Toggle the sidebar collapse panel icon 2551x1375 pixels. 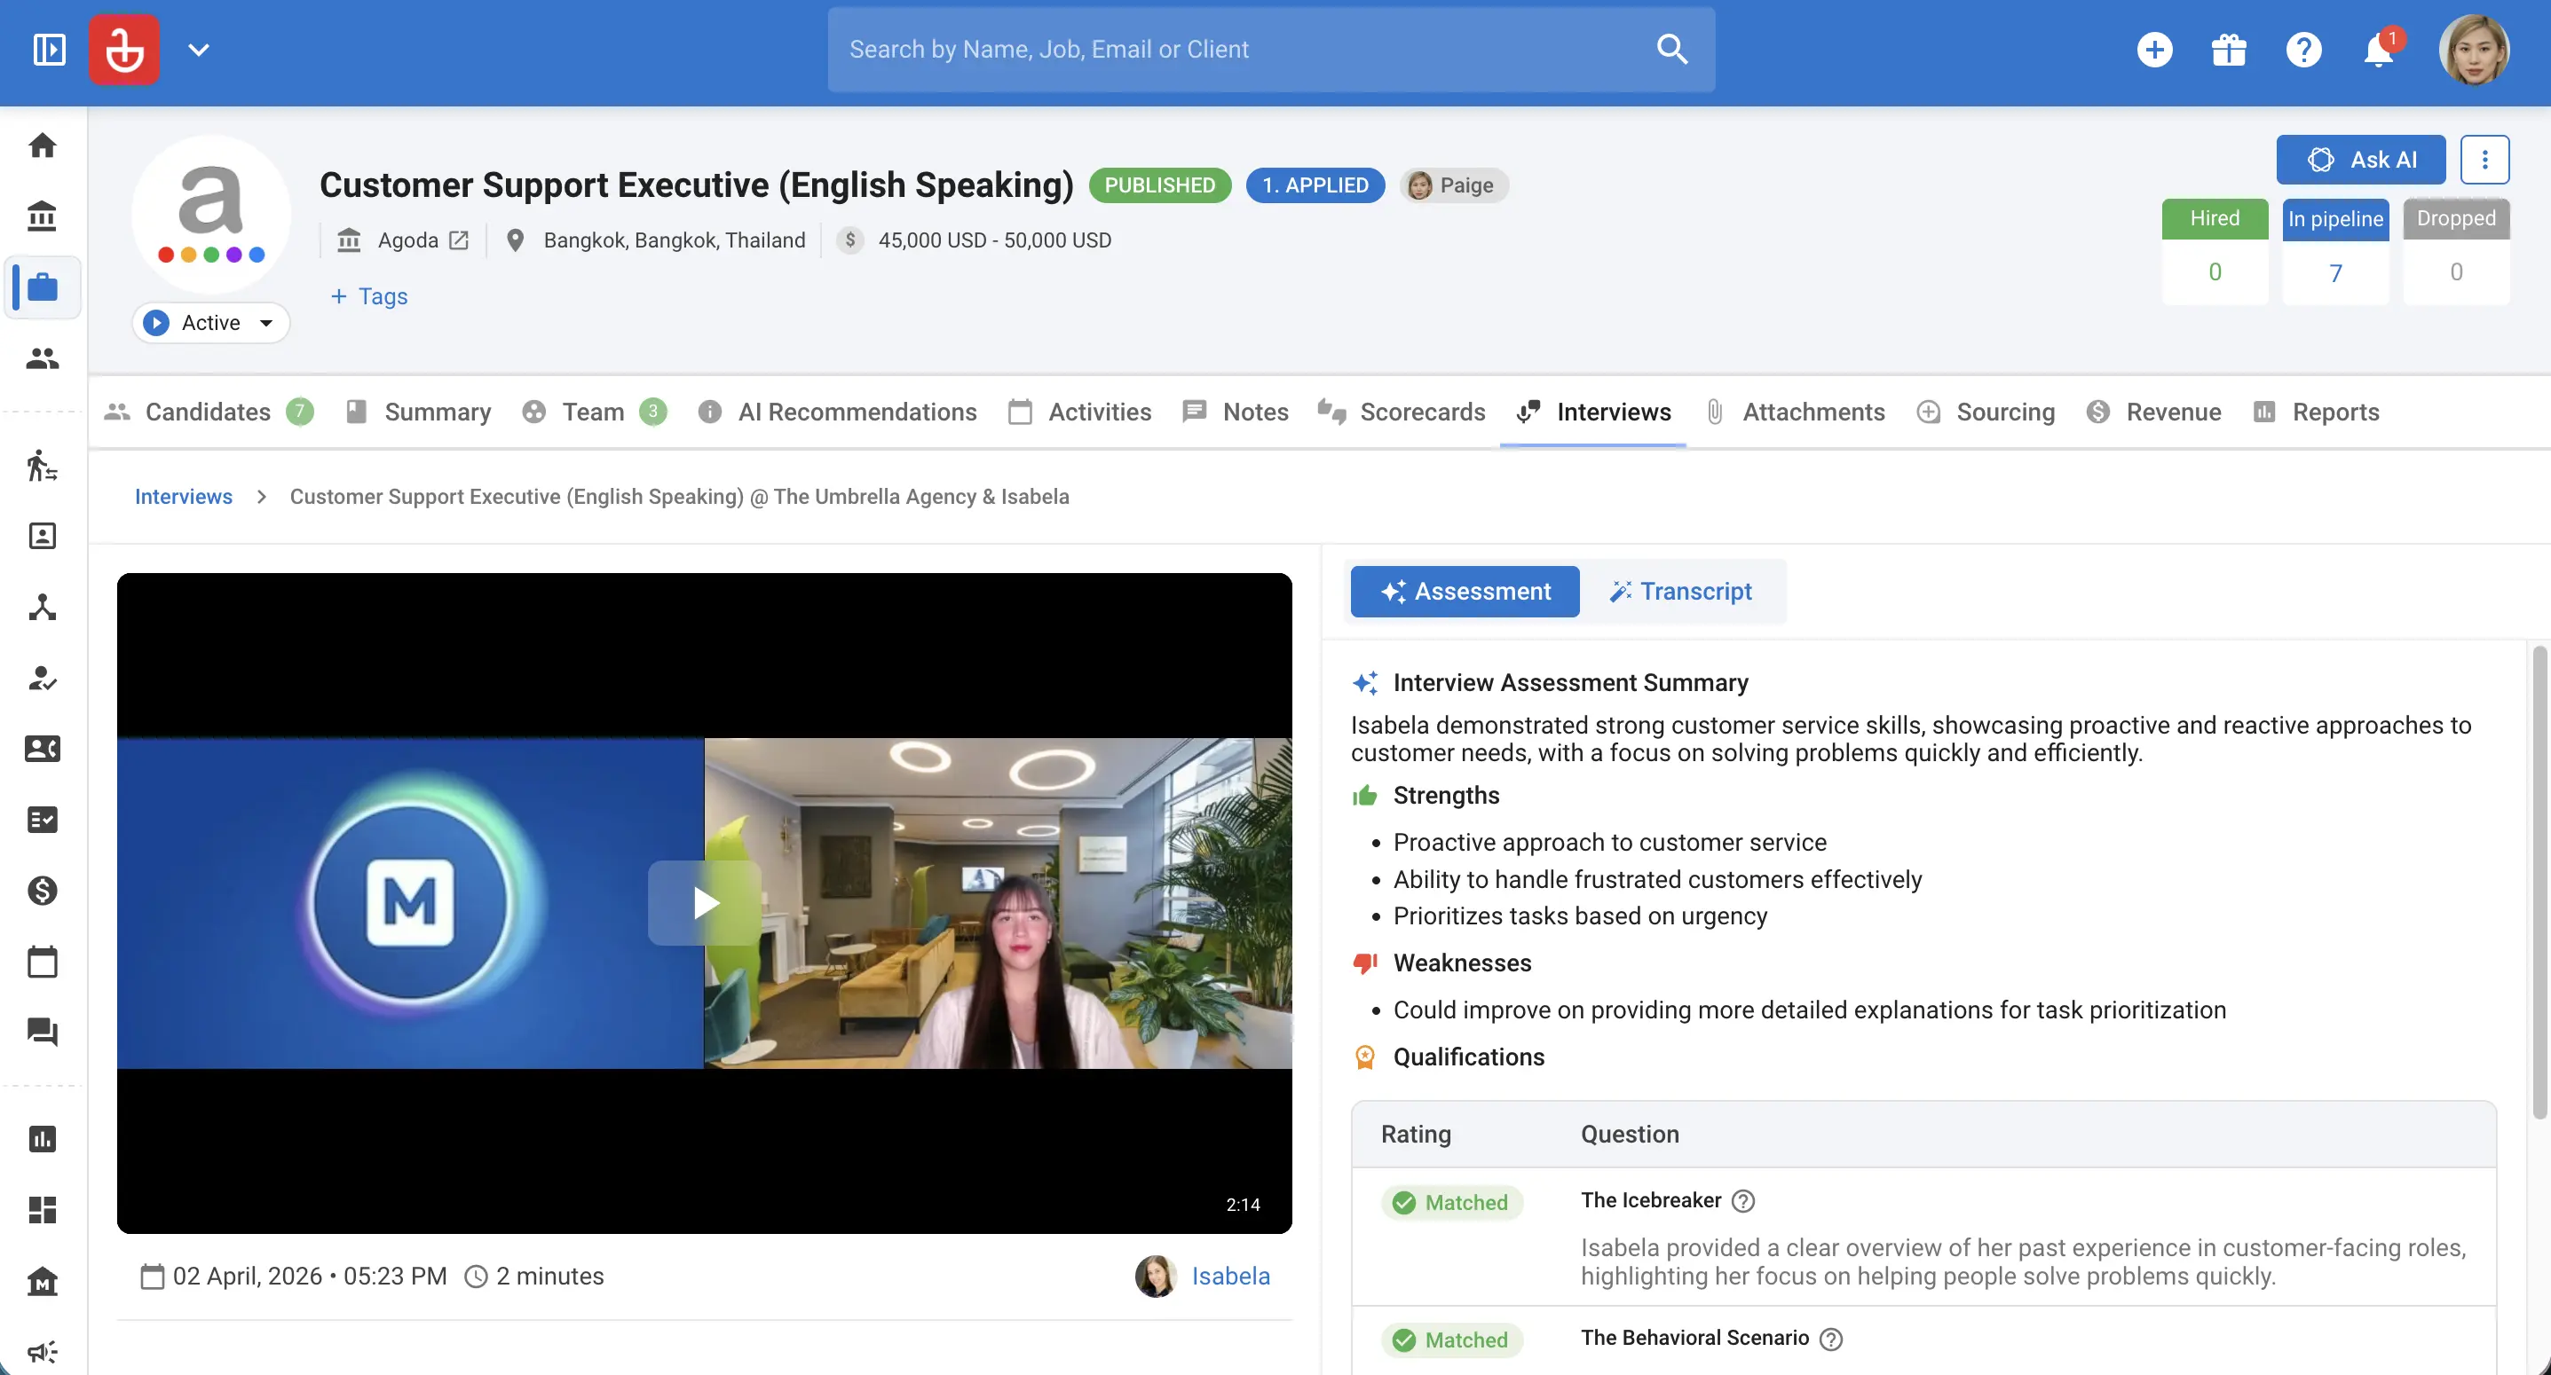49,50
